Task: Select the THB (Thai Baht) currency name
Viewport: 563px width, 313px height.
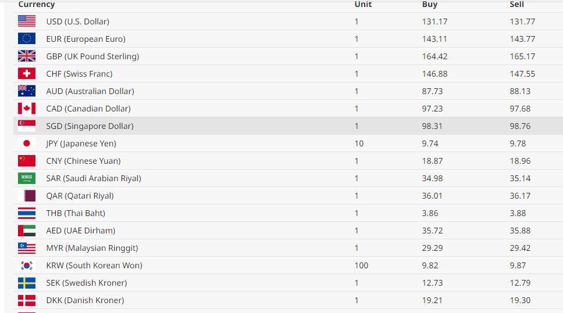Action: [76, 213]
